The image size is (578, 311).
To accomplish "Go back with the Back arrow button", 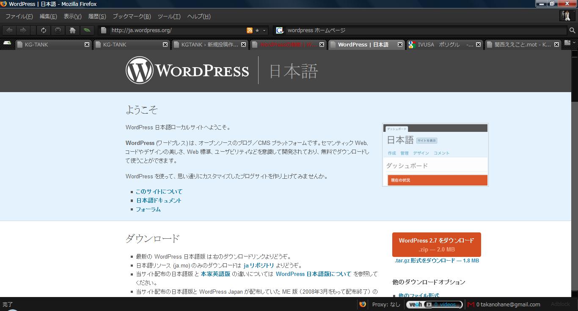I will (9, 30).
